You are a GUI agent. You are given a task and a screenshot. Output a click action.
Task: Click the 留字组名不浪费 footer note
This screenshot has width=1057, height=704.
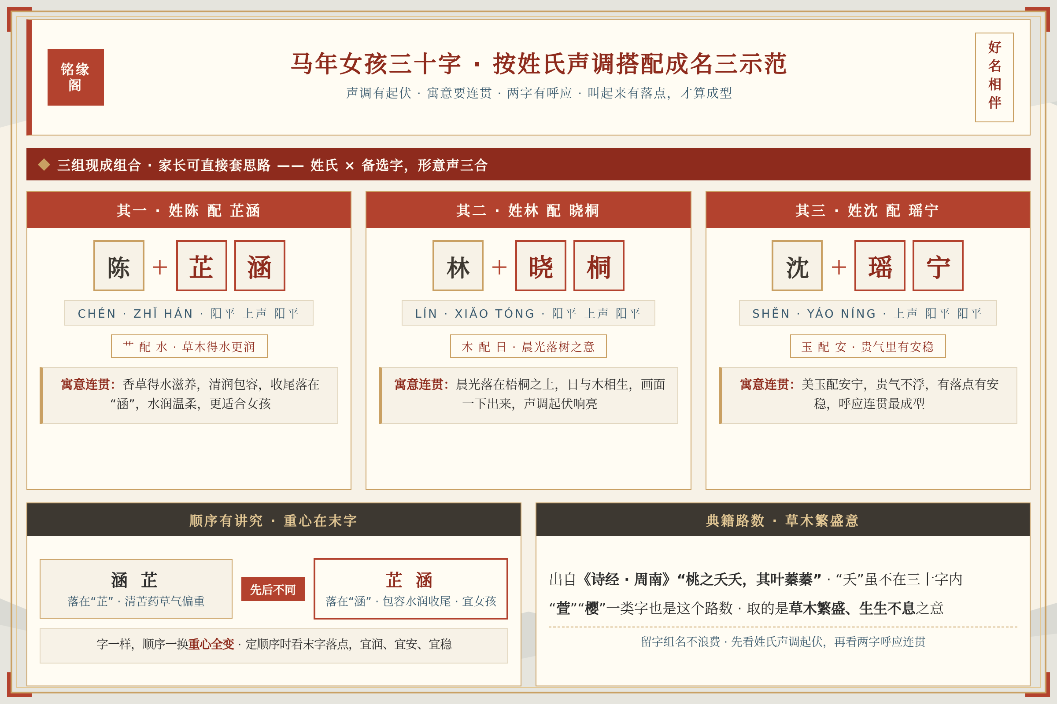click(783, 642)
